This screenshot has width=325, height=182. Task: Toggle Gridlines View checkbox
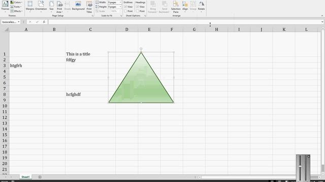click(x=125, y=7)
